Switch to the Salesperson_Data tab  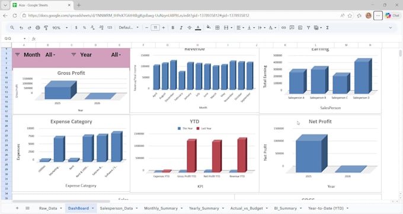[x=116, y=208]
